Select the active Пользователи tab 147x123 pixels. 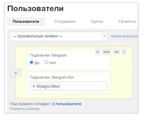26,22
